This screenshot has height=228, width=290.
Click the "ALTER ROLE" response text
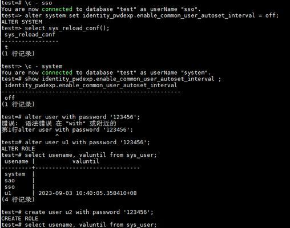18,149
